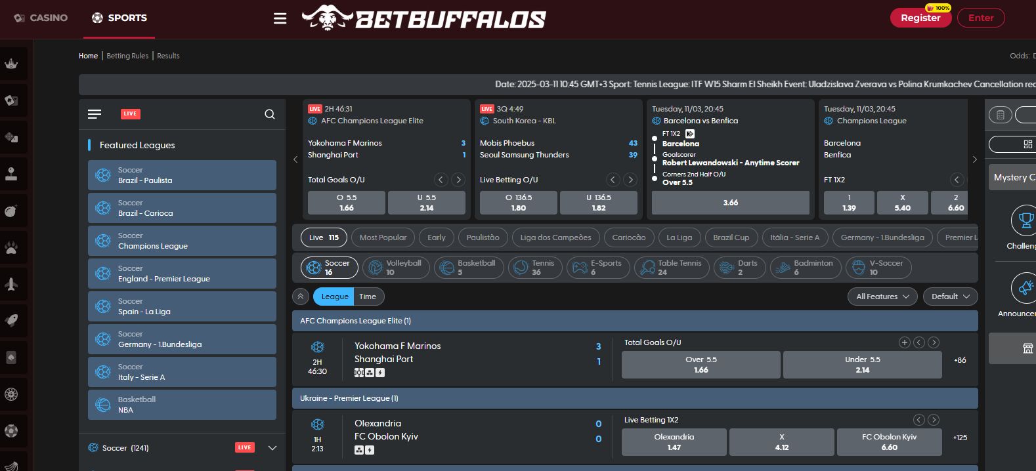Open the hamburger menu beside the BetBuffalos logo
Screen dimensions: 1036x471
click(x=280, y=18)
